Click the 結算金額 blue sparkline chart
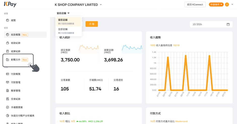This screenshot has height=124, width=237. [132, 49]
